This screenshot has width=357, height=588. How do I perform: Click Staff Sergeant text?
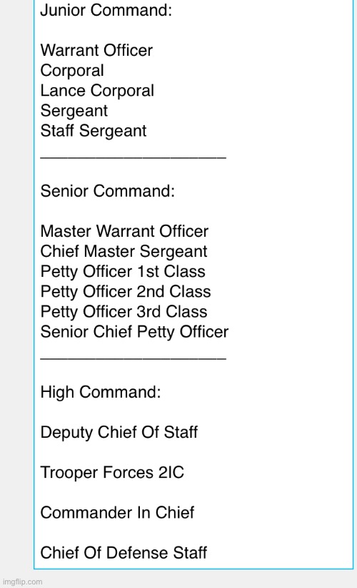(94, 131)
